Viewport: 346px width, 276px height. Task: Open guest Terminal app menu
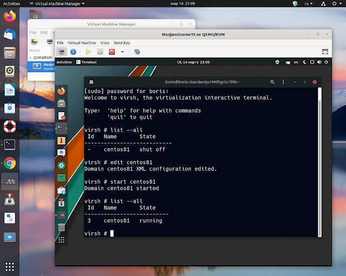pos(86,63)
